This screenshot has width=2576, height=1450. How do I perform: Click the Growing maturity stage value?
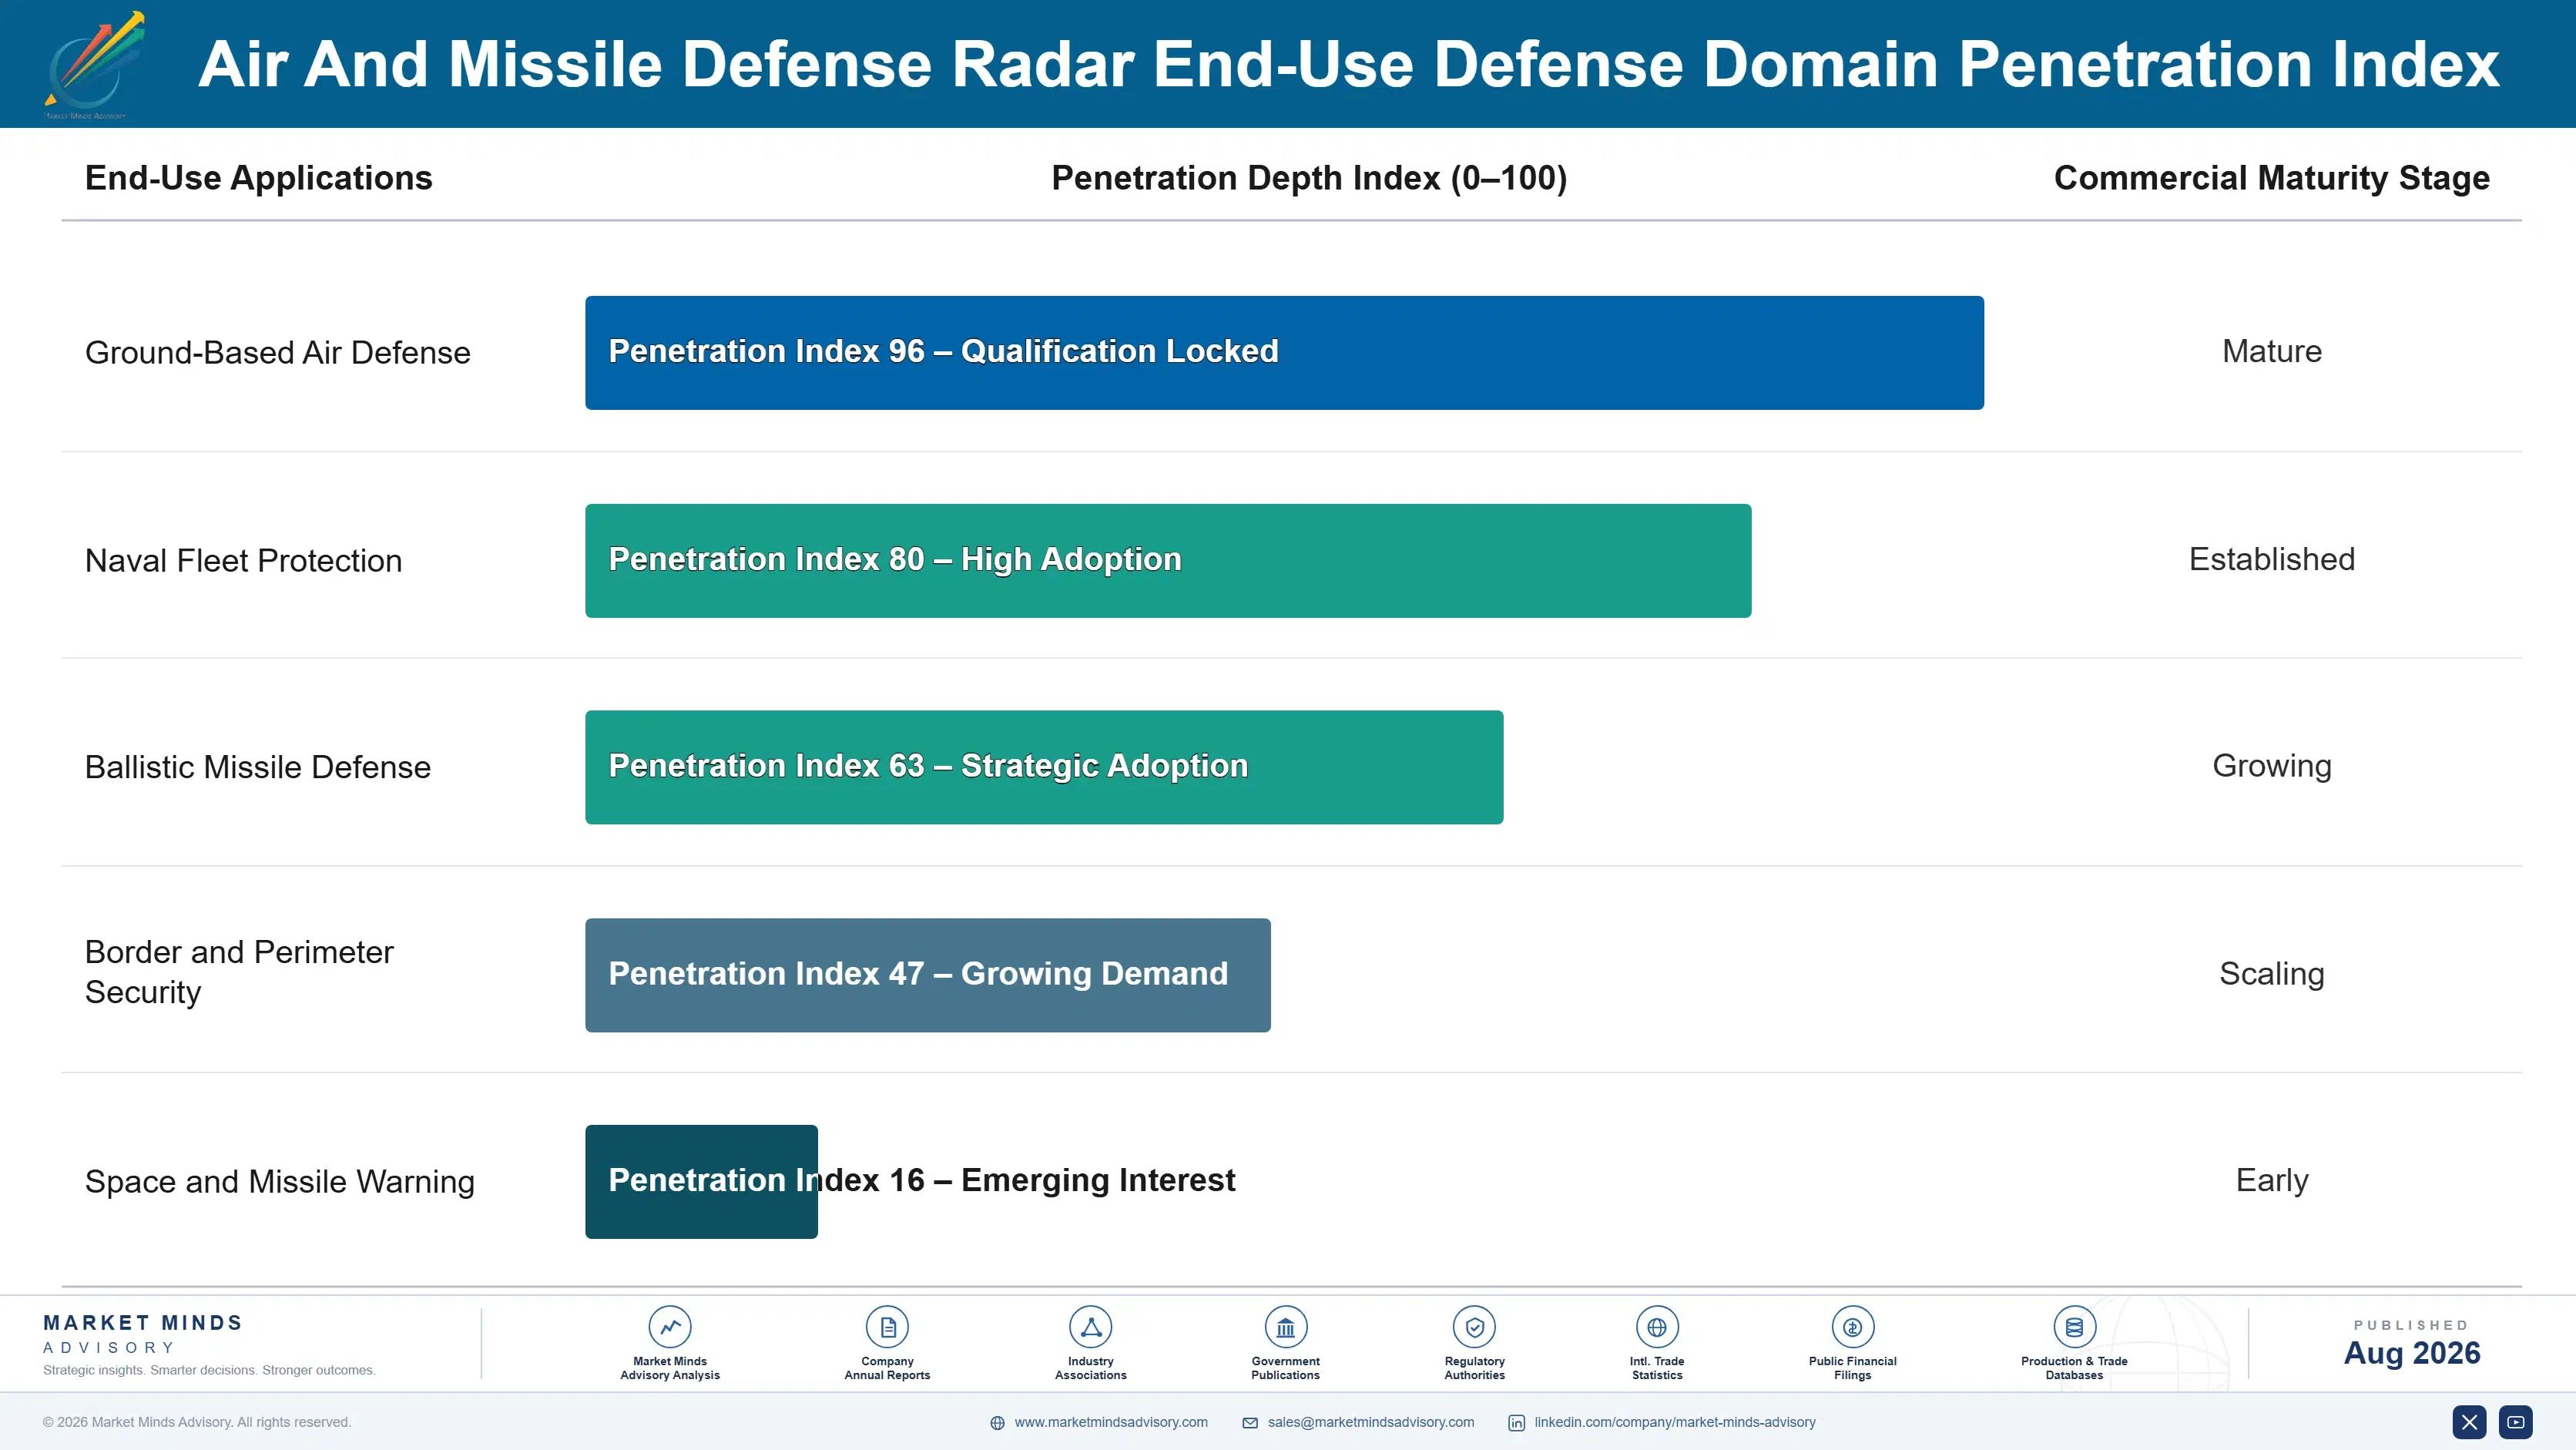click(x=2271, y=766)
